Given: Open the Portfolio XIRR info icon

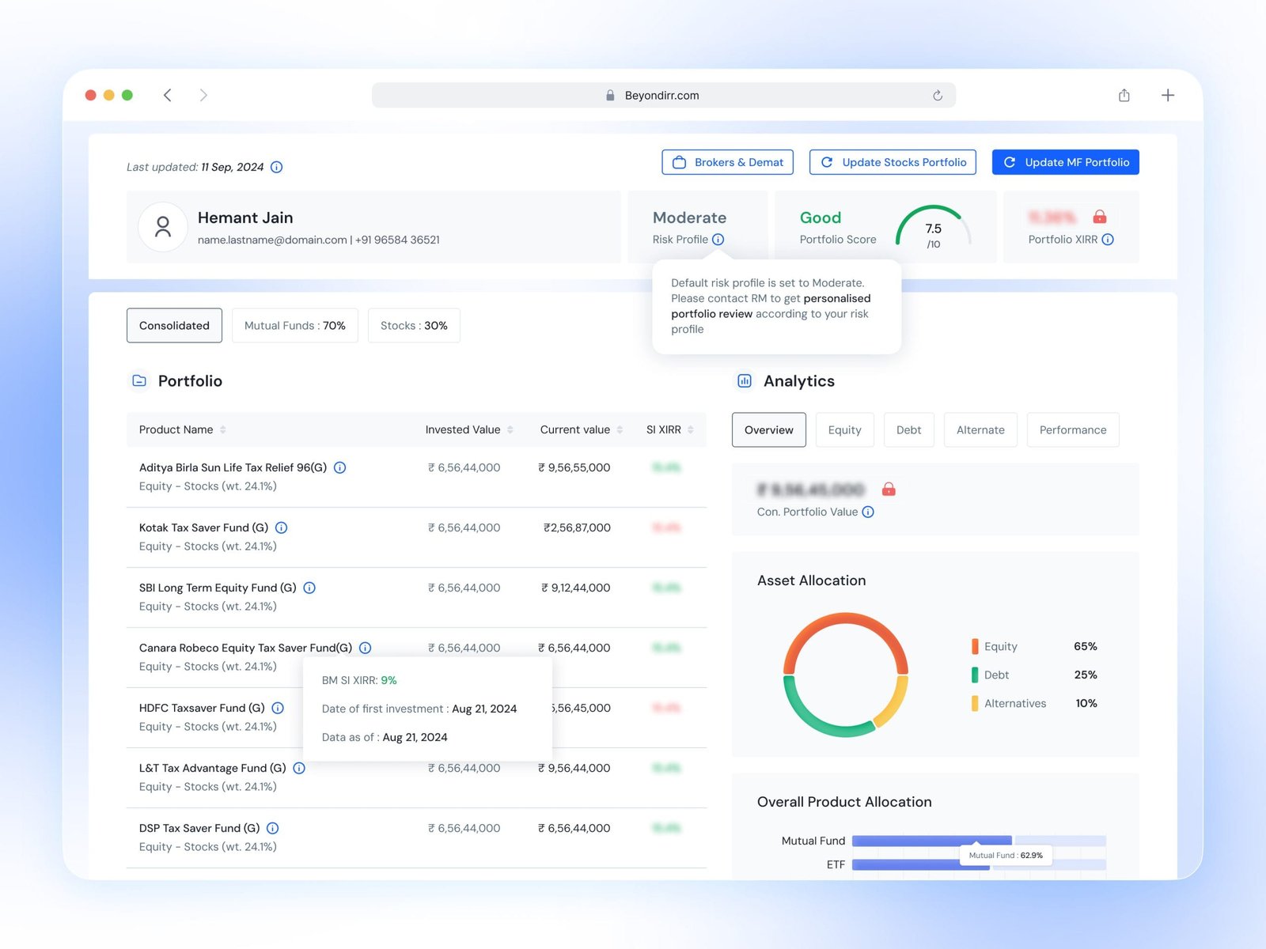Looking at the screenshot, I should (x=1108, y=240).
